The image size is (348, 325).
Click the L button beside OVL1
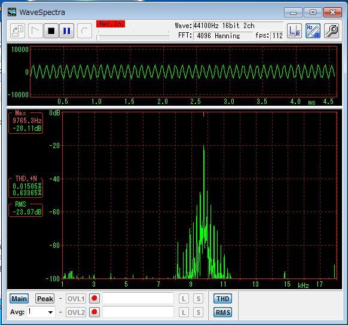(184, 299)
